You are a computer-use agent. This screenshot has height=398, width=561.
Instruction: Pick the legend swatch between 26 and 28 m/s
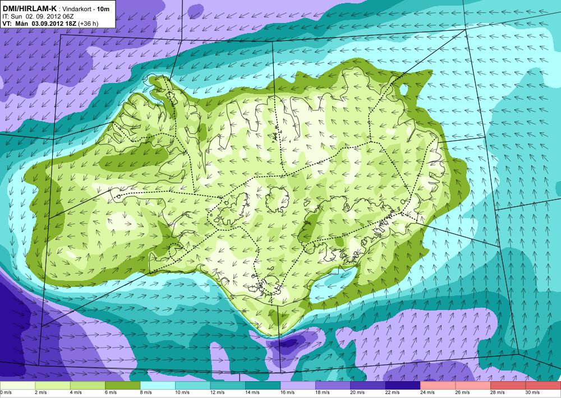coord(473,386)
